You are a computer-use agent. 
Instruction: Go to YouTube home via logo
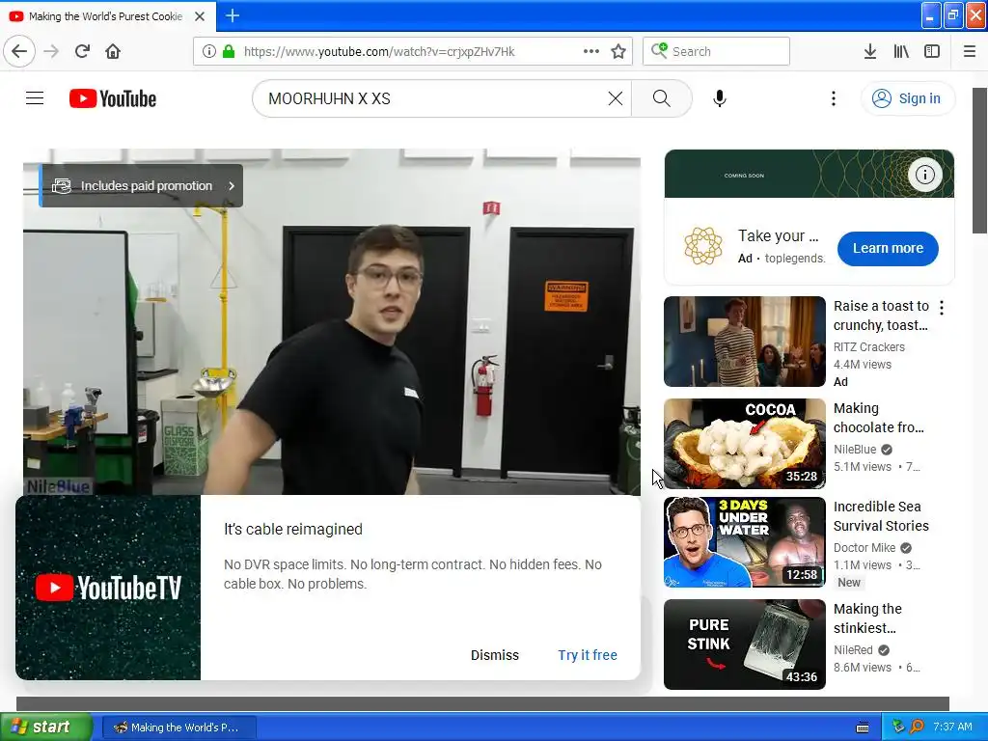click(113, 98)
